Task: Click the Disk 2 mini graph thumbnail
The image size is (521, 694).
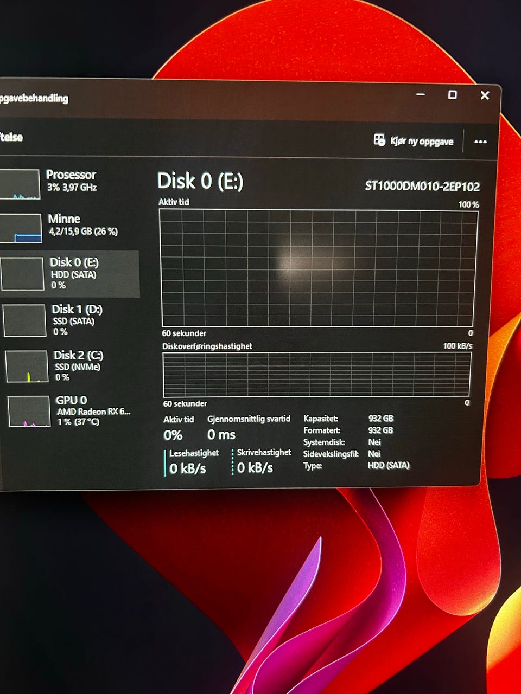Action: (x=27, y=367)
